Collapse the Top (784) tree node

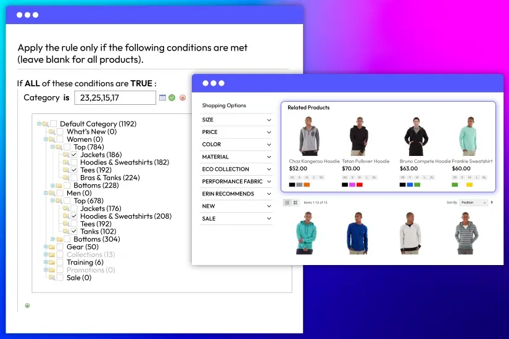pos(52,147)
